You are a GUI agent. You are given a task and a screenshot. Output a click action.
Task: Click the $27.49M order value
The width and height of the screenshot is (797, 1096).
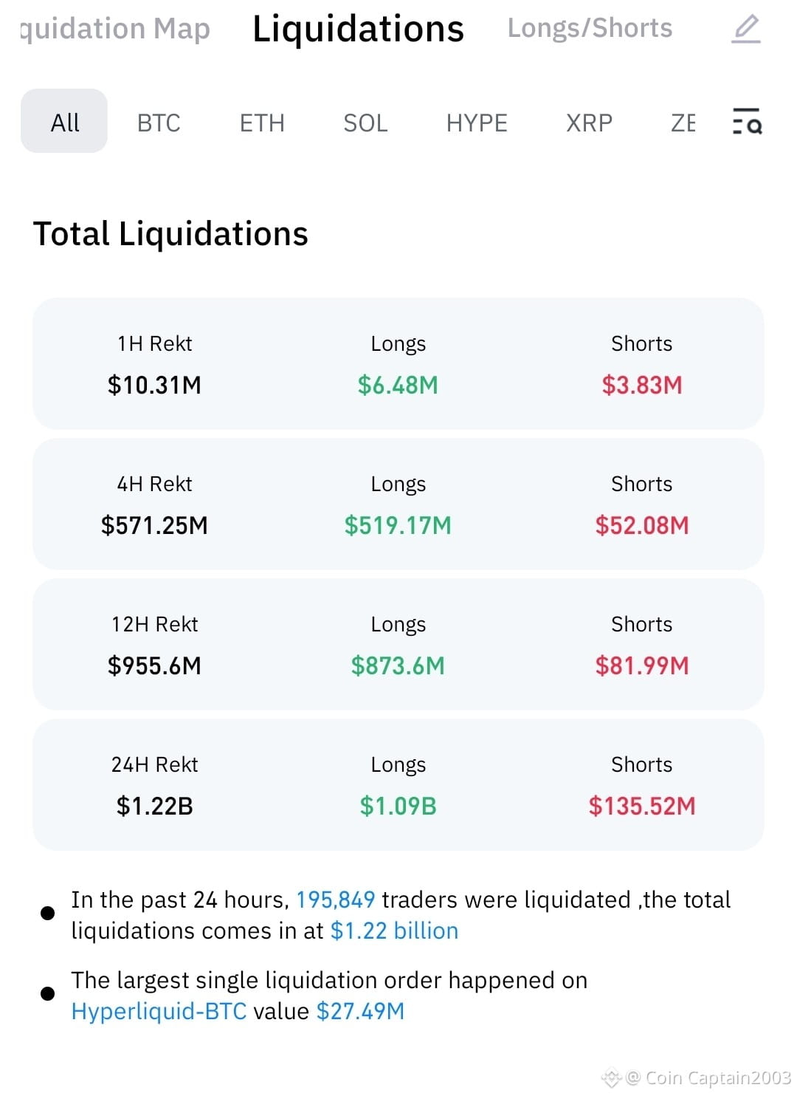tap(360, 1010)
